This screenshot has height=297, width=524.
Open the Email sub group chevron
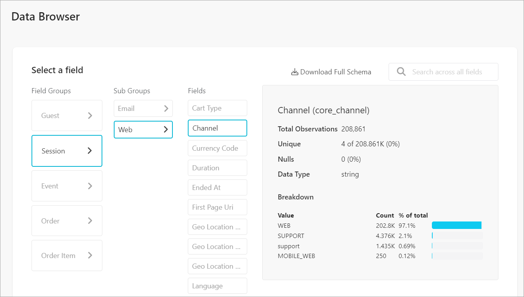coord(166,109)
